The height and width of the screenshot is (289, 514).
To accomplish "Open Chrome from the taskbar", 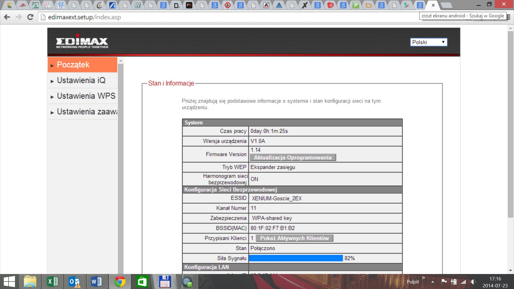I will [x=120, y=282].
